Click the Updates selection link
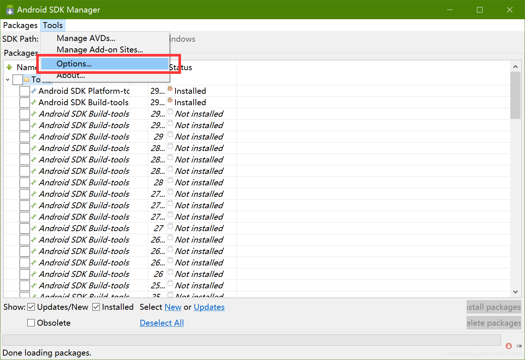This screenshot has height=360, width=525. tap(209, 307)
